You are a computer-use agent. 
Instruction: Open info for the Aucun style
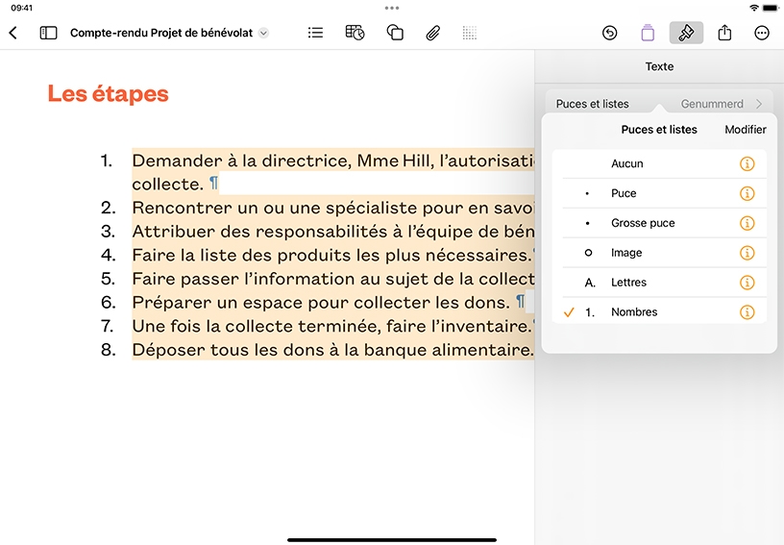tap(747, 163)
